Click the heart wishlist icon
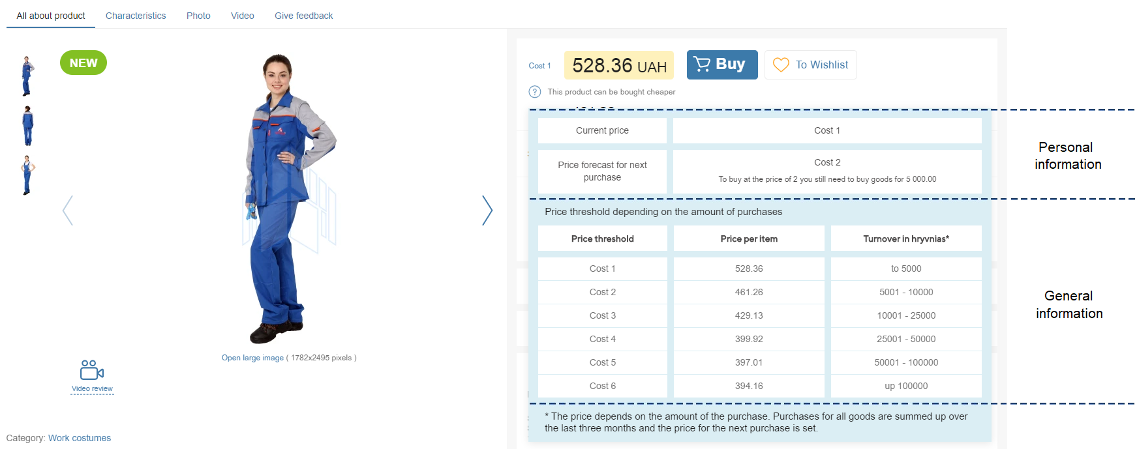The width and height of the screenshot is (1137, 449). (781, 65)
